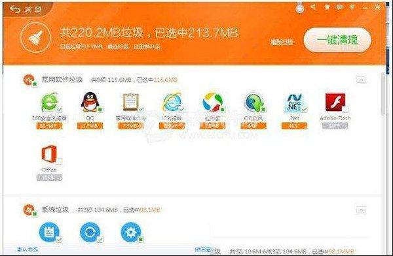Select the QQ penguin icon
Viewport: 393px width, 256px height.
[90, 101]
